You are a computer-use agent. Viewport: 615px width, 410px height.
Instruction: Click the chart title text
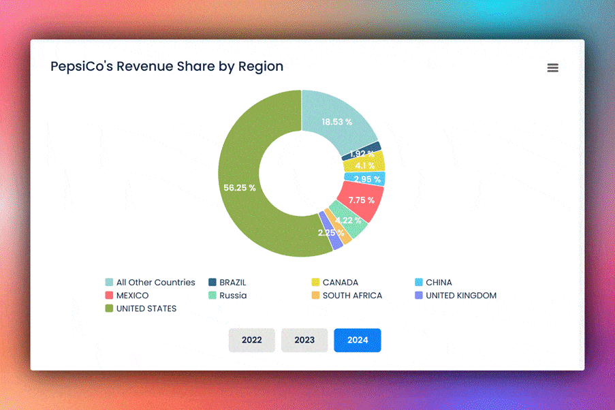click(166, 66)
